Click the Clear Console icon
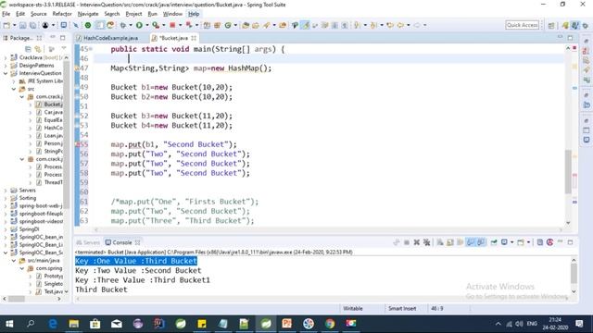Image resolution: width=593 pixels, height=333 pixels. [440, 242]
